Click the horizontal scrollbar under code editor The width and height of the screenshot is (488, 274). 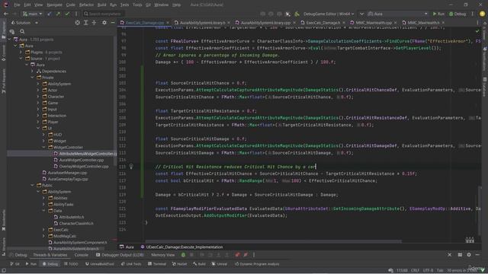pos(273,241)
